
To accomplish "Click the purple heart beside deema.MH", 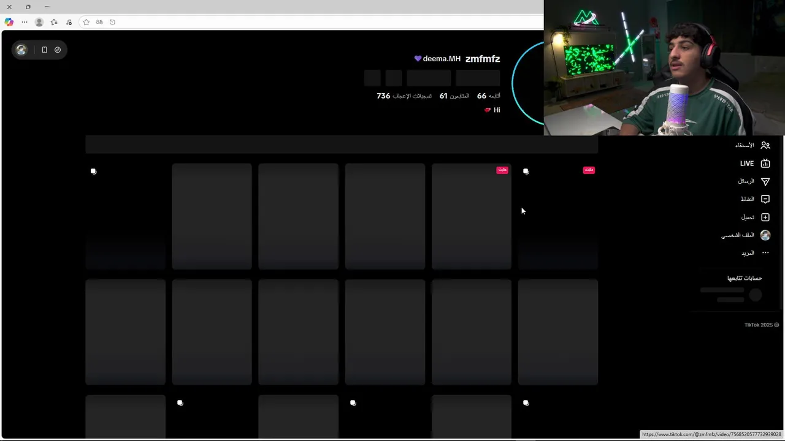I will [418, 59].
